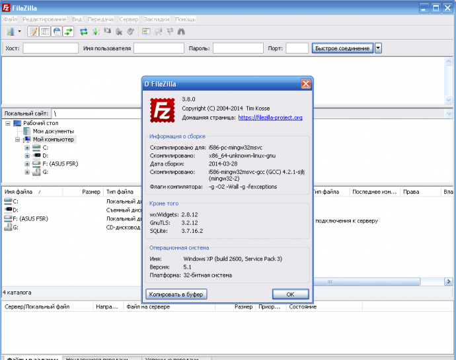Click the binoculars search remote files icon
Viewport: 456px width, 360px height.
pos(181,32)
